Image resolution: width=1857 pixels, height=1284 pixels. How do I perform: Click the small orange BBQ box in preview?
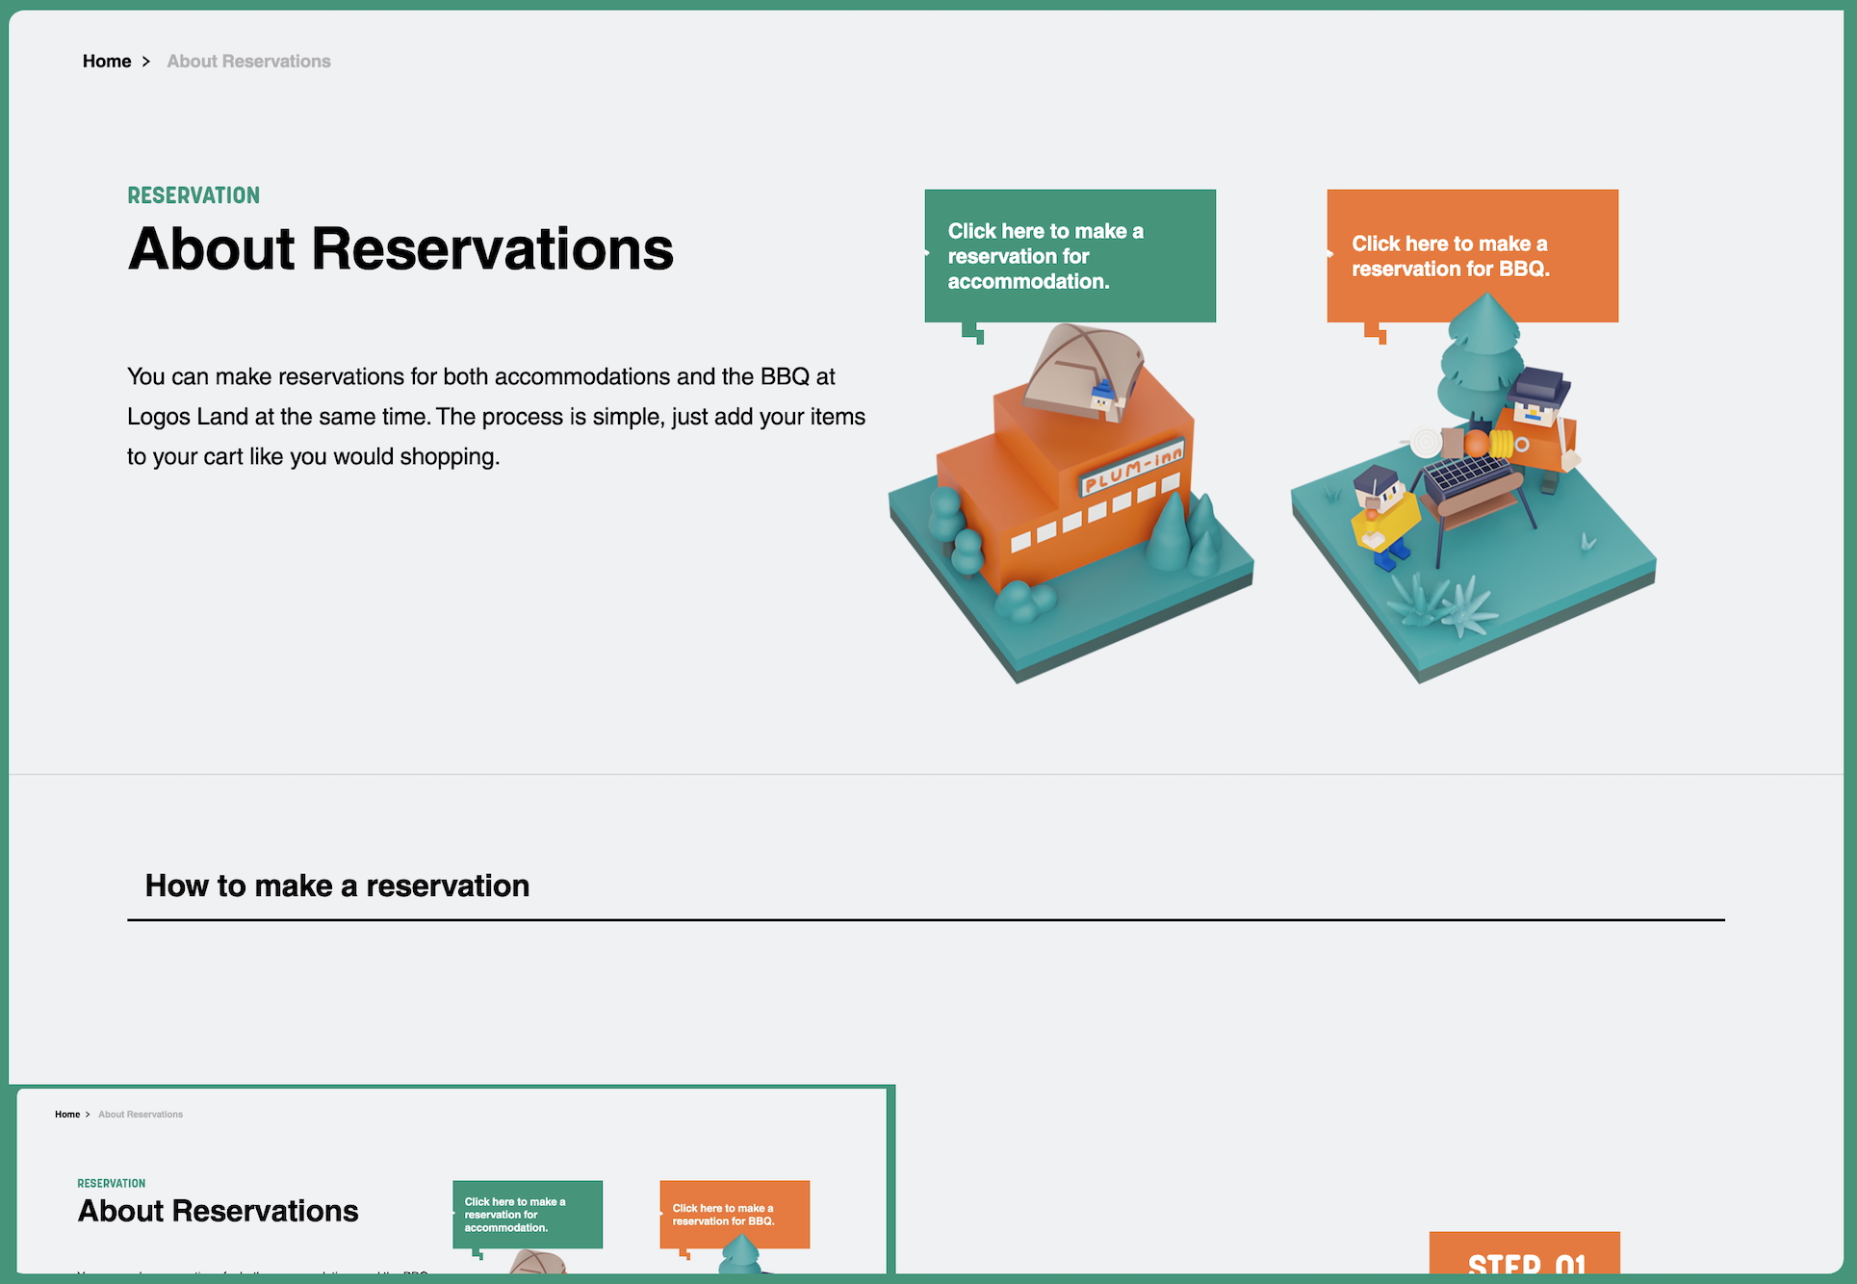point(734,1215)
